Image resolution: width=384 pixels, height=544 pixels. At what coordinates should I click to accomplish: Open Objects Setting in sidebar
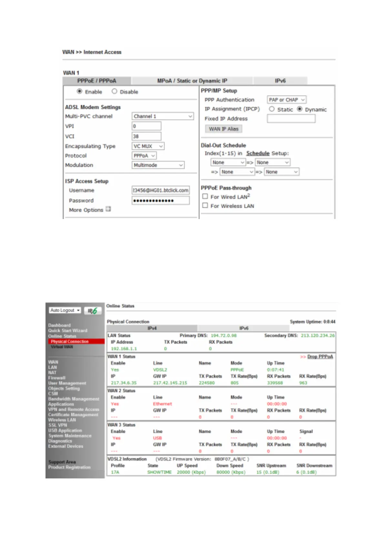[x=64, y=388]
